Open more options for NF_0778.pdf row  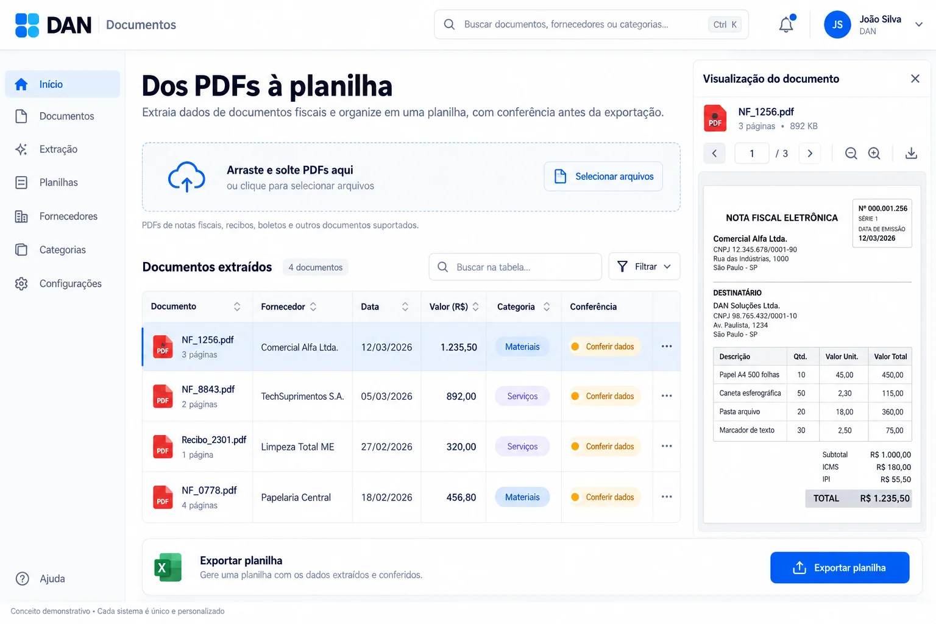coord(667,497)
